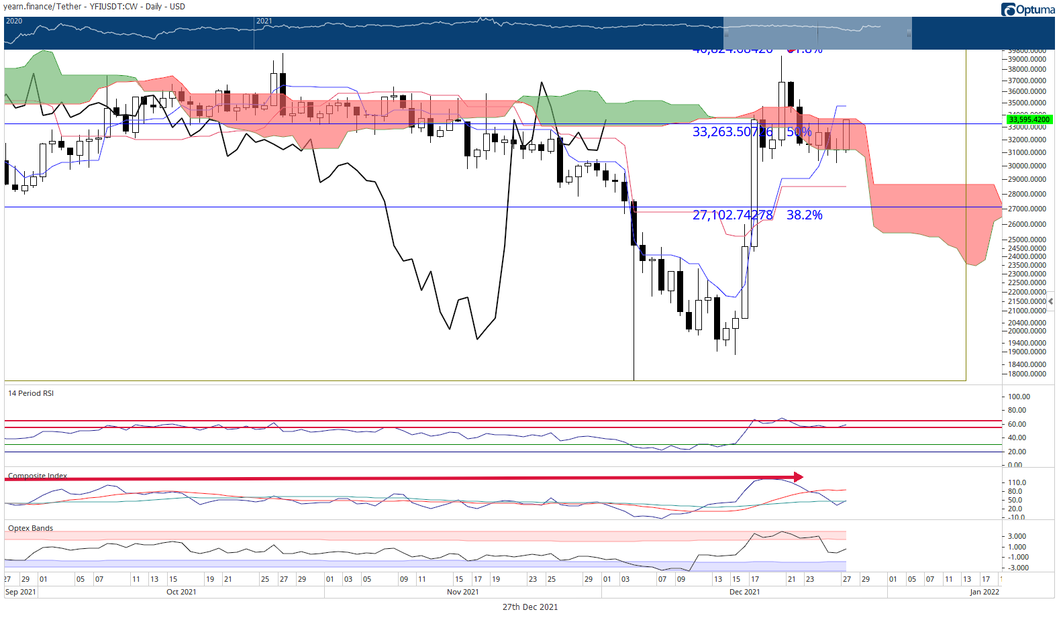Click the 2020 marker in navigator bar
This screenshot has height=620, width=1059.
[14, 21]
